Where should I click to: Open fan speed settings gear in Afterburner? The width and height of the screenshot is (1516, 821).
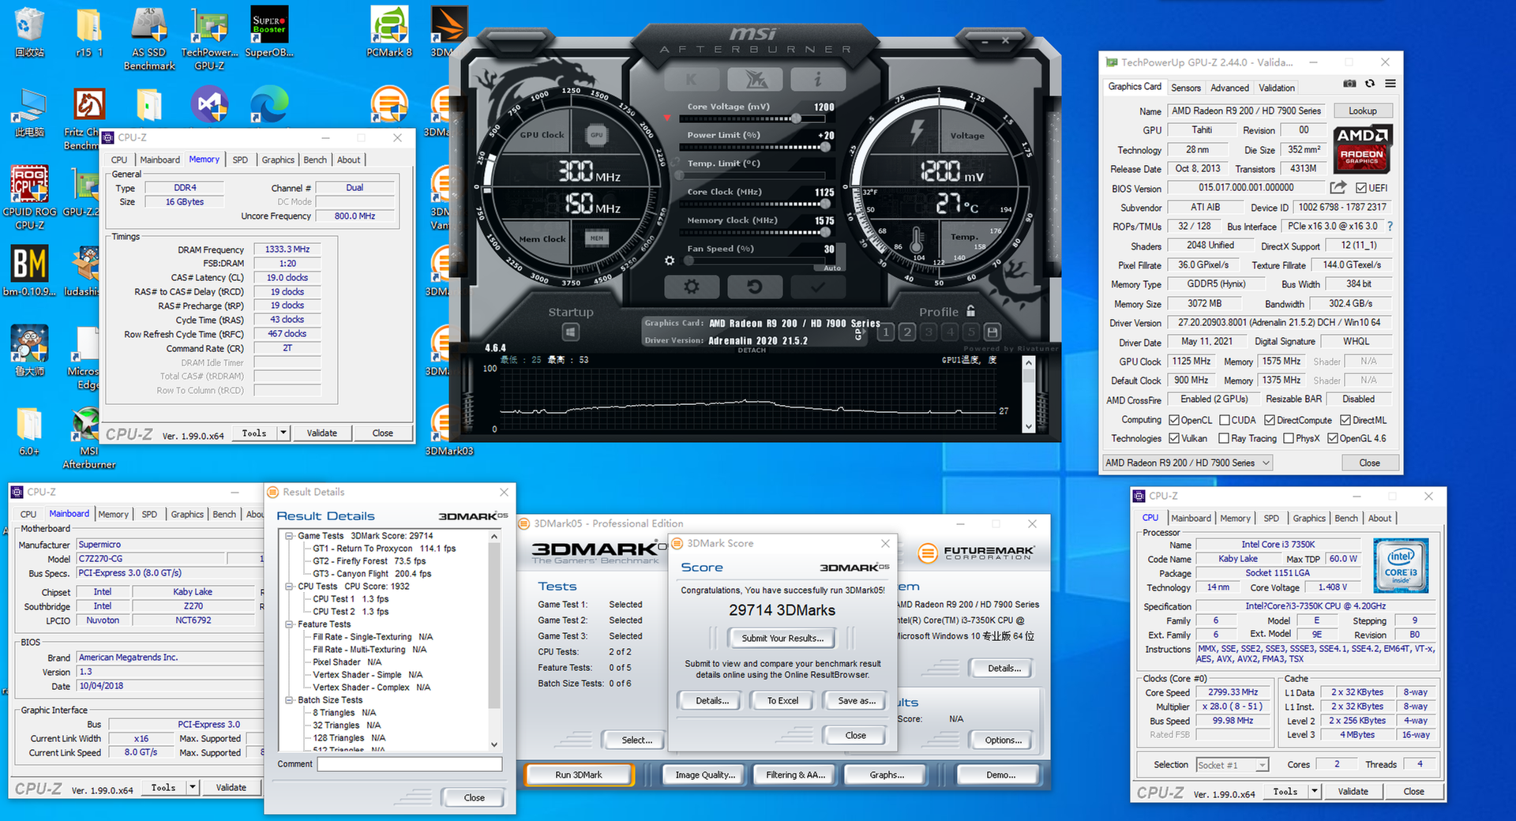pyautogui.click(x=670, y=260)
